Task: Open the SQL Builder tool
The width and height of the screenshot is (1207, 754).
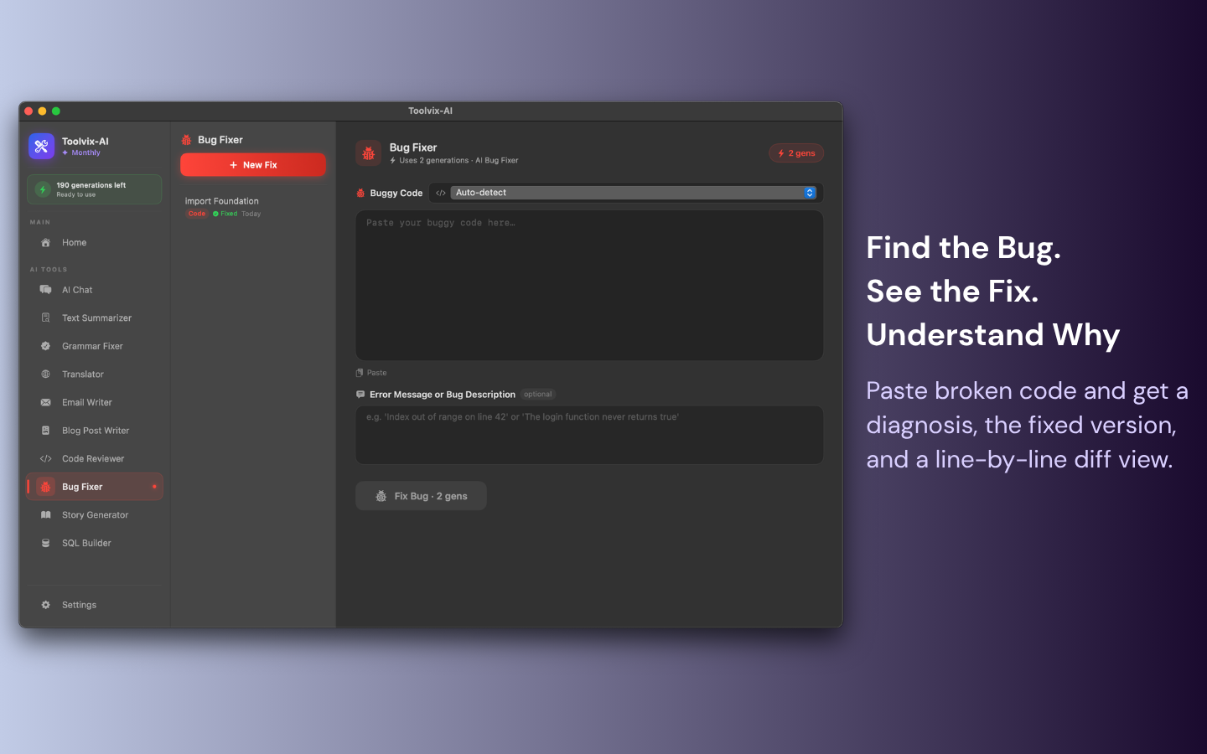Action: 95,544
